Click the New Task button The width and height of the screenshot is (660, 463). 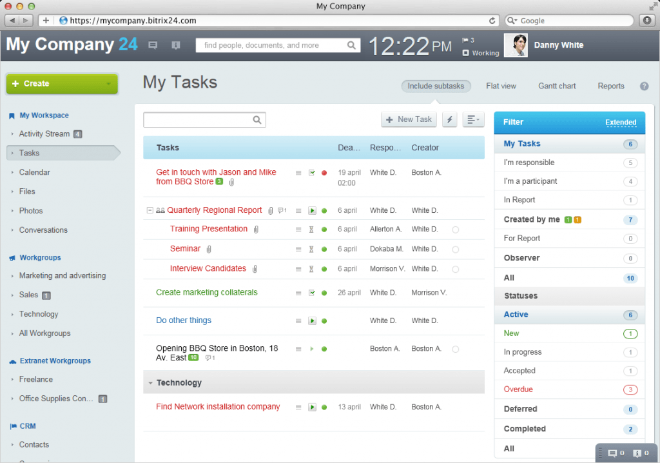pyautogui.click(x=409, y=119)
